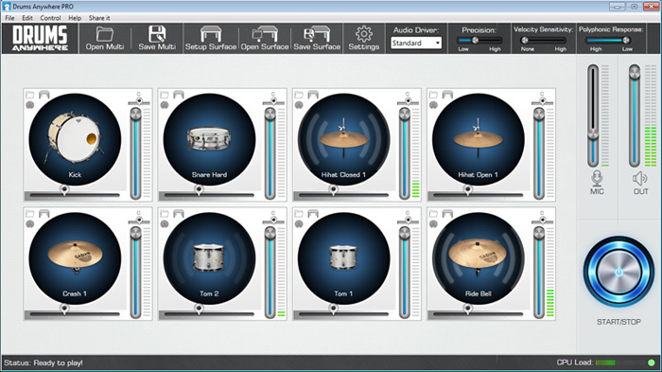Trigger the Tom 1 drum pad
Image resolution: width=662 pixels, height=372 pixels.
tap(343, 258)
